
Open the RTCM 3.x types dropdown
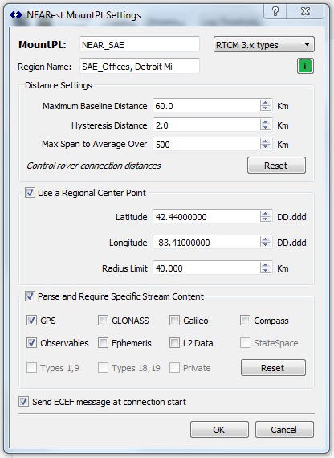(x=263, y=44)
